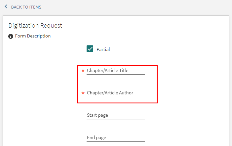Click the back chevron arrow icon
232x146 pixels.
pos(6,7)
